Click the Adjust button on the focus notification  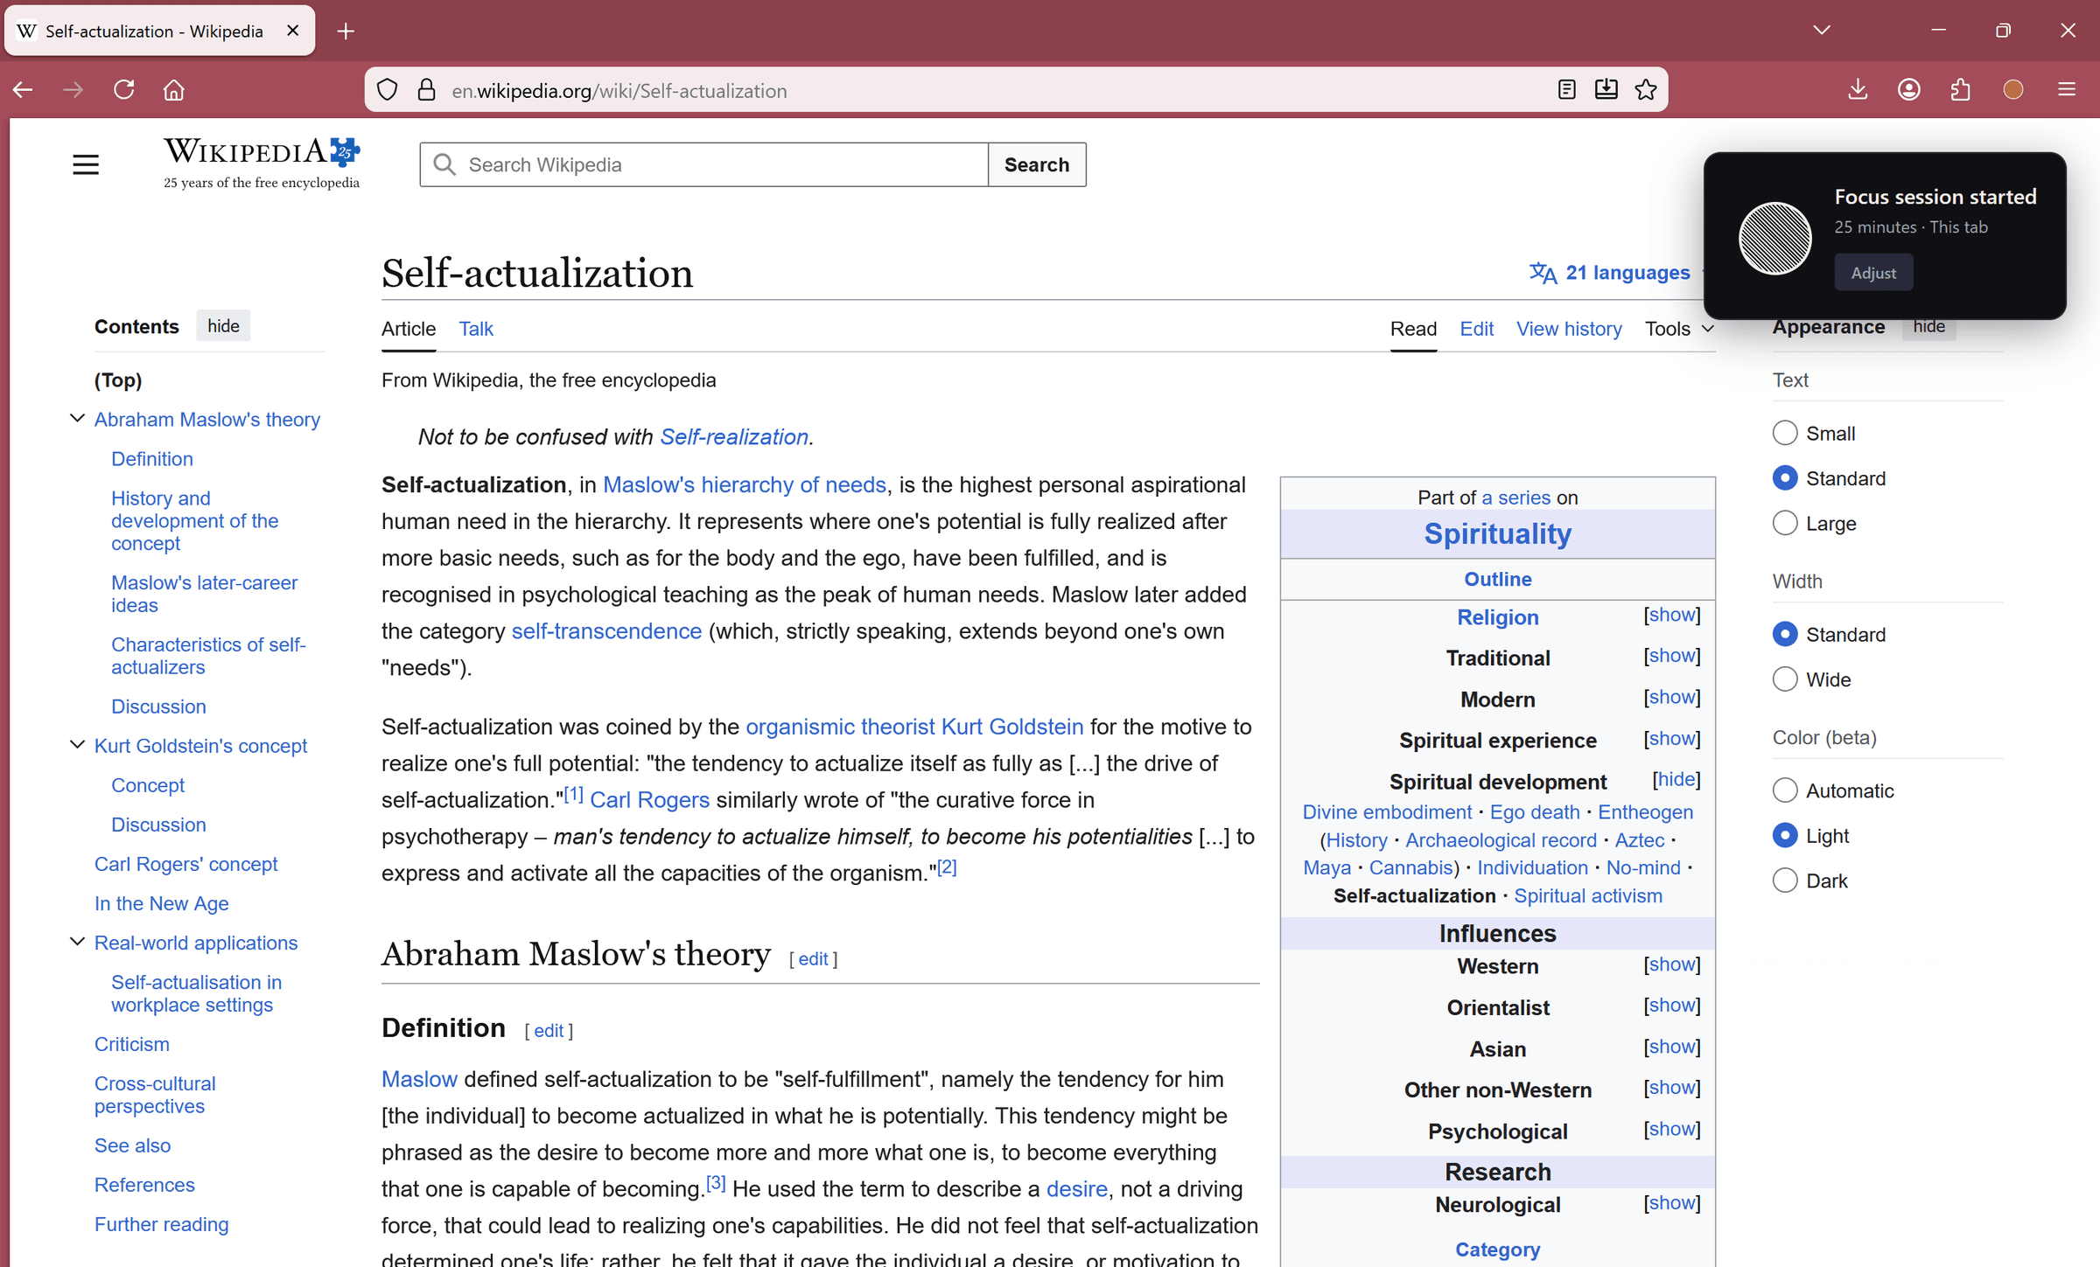(x=1872, y=272)
